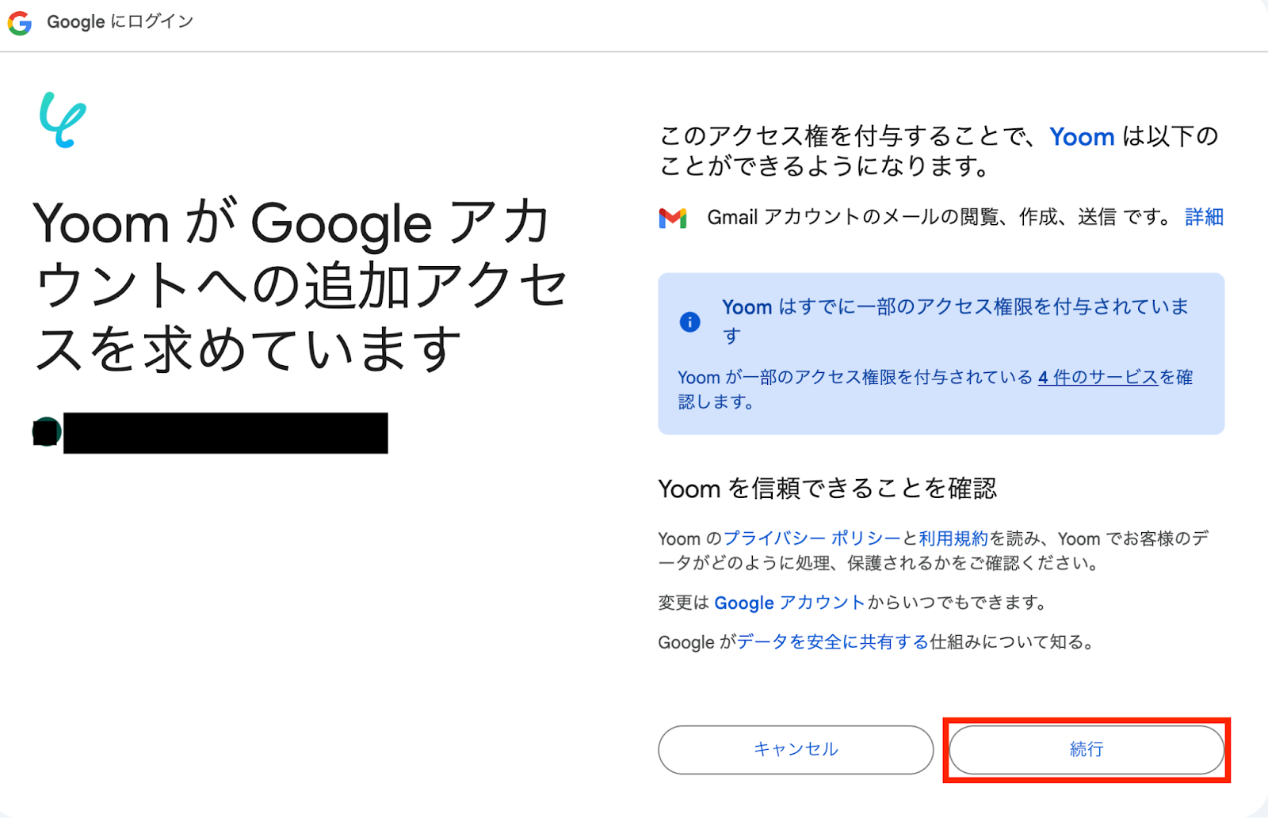Click the Google にログイン title text
Image resolution: width=1268 pixels, height=818 pixels.
pos(120,22)
